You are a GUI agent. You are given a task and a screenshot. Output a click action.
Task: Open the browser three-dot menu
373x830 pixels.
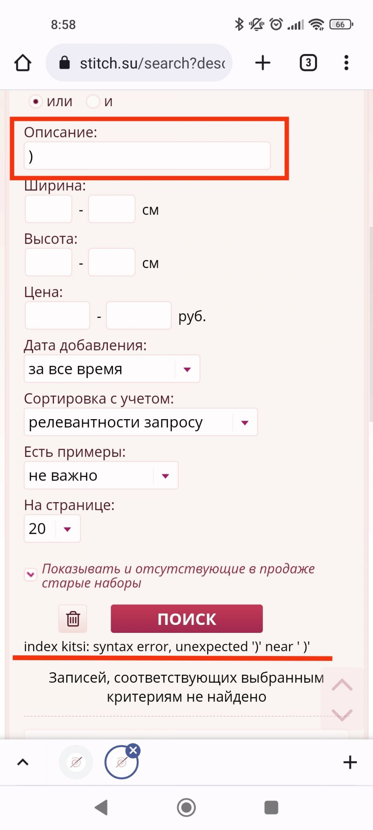(x=346, y=63)
